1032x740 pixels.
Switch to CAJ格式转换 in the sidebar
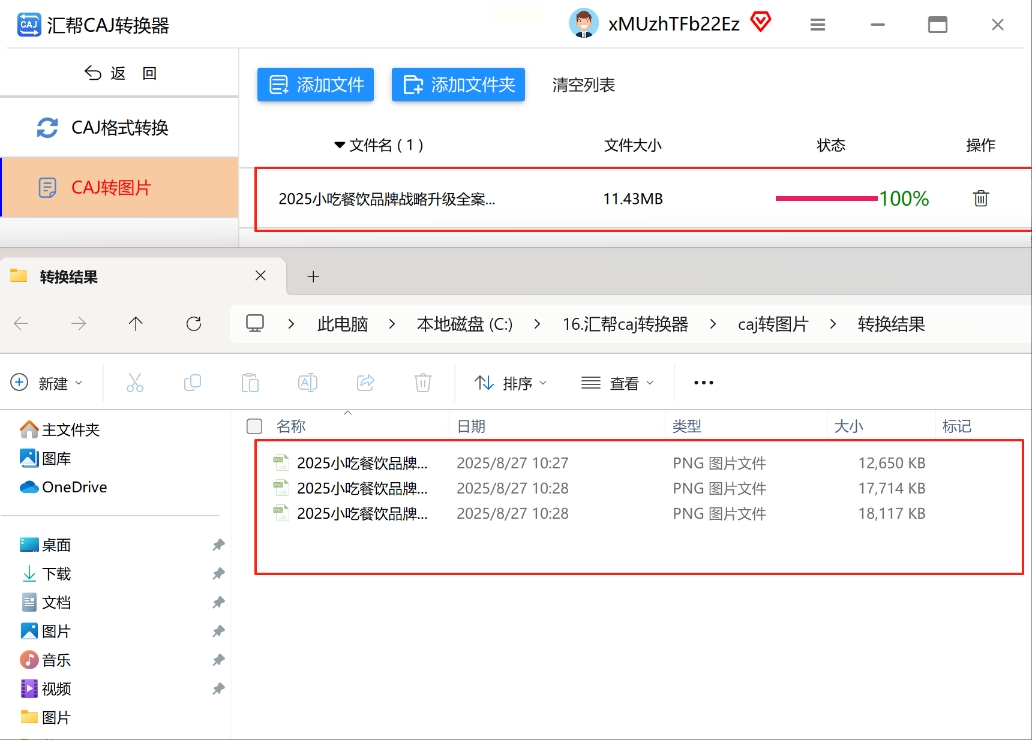(x=119, y=128)
